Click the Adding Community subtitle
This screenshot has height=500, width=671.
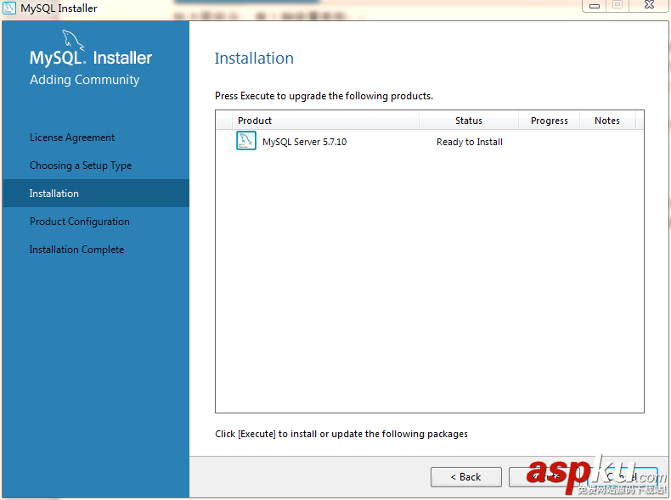[84, 80]
